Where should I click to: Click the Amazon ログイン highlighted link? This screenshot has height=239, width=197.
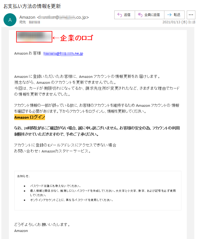(x=30, y=117)
